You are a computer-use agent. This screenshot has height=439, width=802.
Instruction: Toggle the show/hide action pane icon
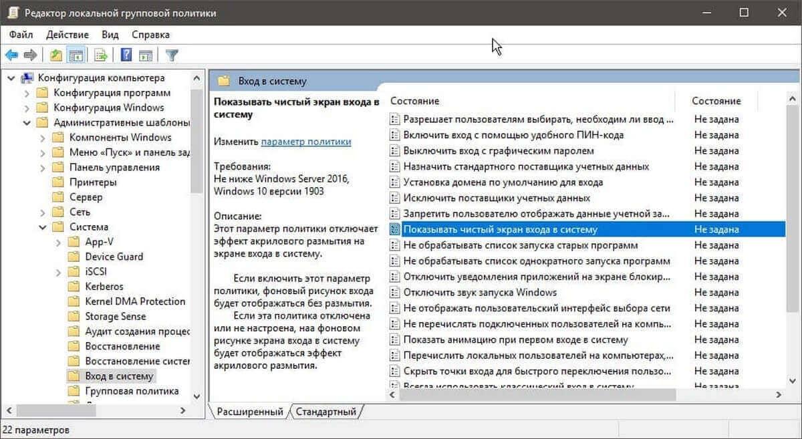[146, 55]
